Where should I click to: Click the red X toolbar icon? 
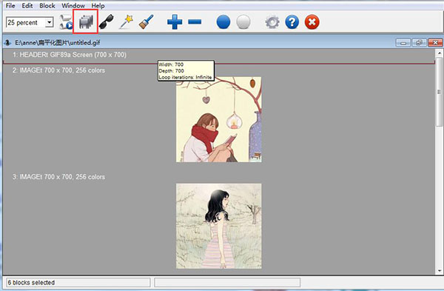(312, 21)
